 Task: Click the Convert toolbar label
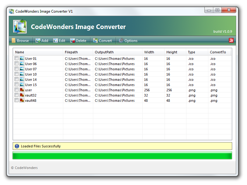point(105,41)
